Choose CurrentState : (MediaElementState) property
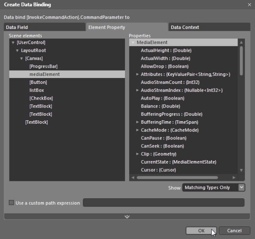255x239 pixels. pyautogui.click(x=178, y=162)
